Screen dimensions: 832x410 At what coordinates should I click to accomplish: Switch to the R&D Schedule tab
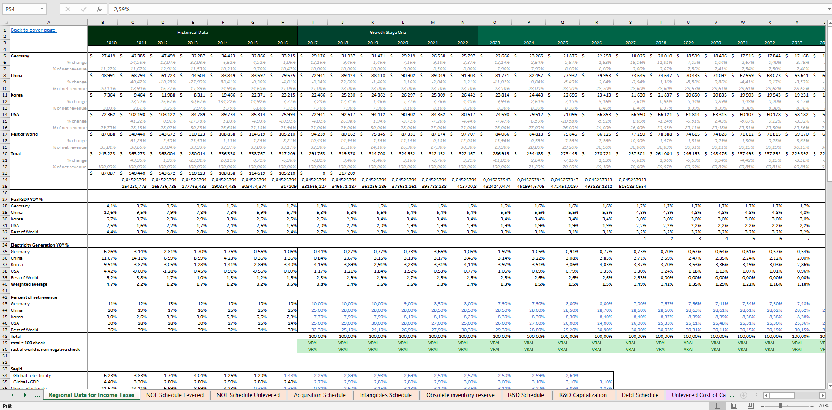(x=526, y=395)
